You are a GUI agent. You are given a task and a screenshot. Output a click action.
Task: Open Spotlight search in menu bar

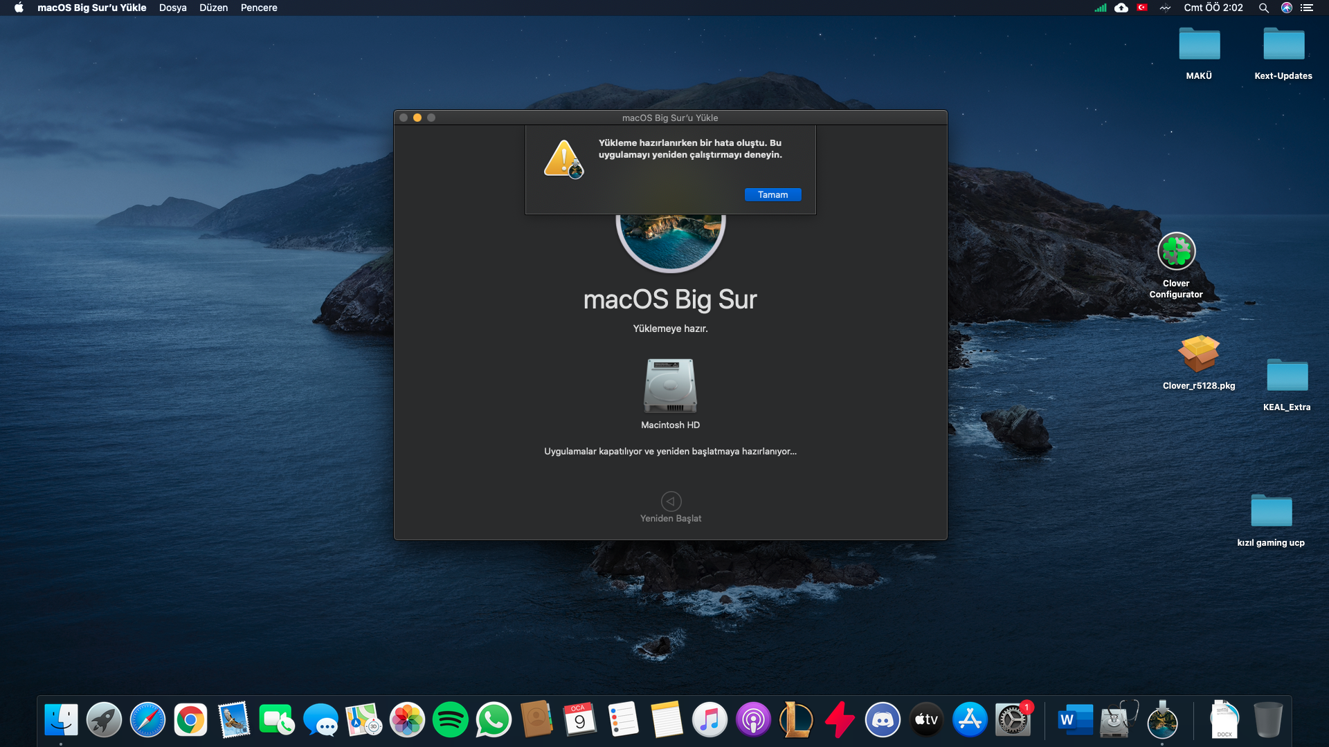pyautogui.click(x=1263, y=8)
